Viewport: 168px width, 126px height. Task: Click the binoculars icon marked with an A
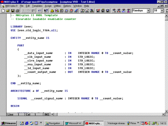[x=114, y=11]
